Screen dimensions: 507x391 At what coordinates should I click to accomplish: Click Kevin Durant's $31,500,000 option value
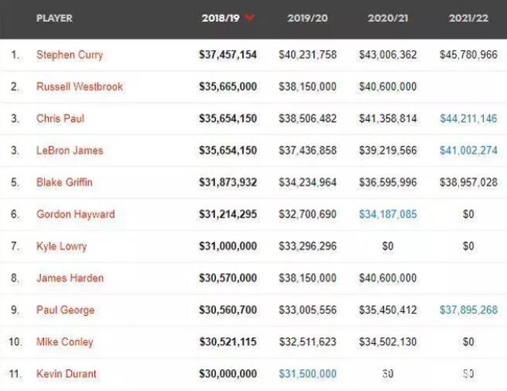(307, 374)
